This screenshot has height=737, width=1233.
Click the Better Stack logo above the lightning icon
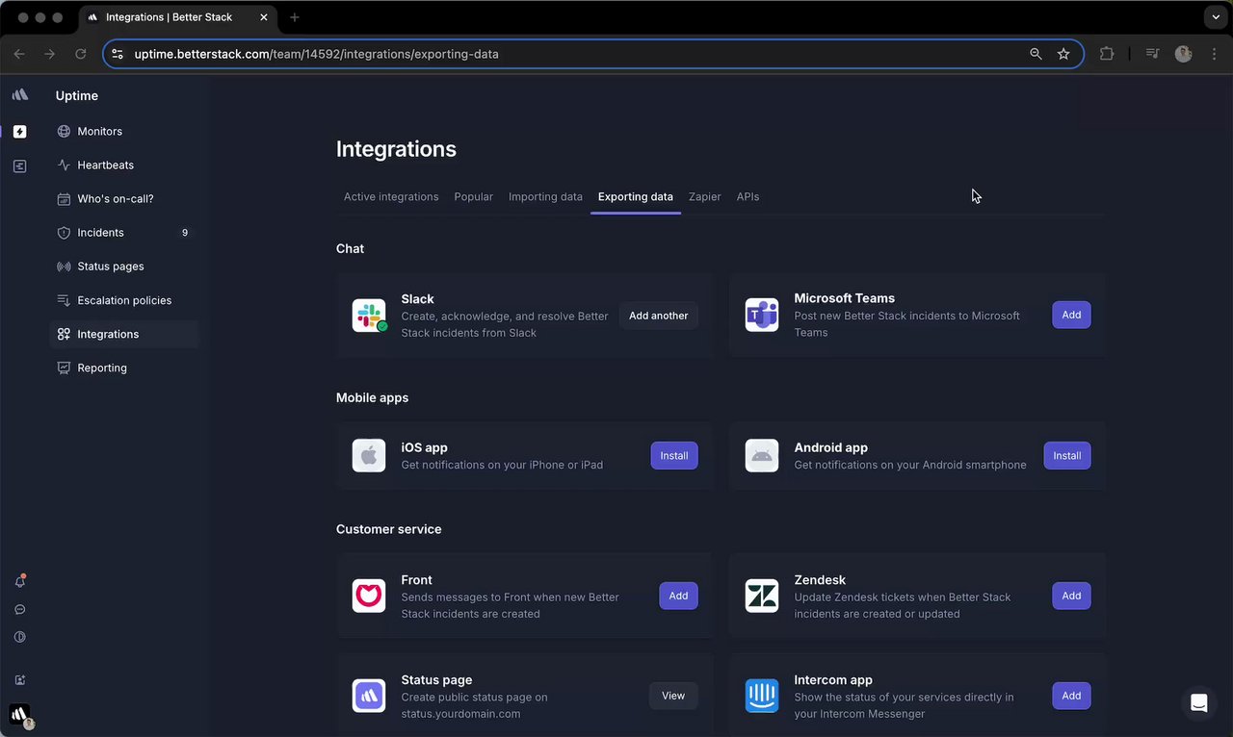[x=20, y=95]
